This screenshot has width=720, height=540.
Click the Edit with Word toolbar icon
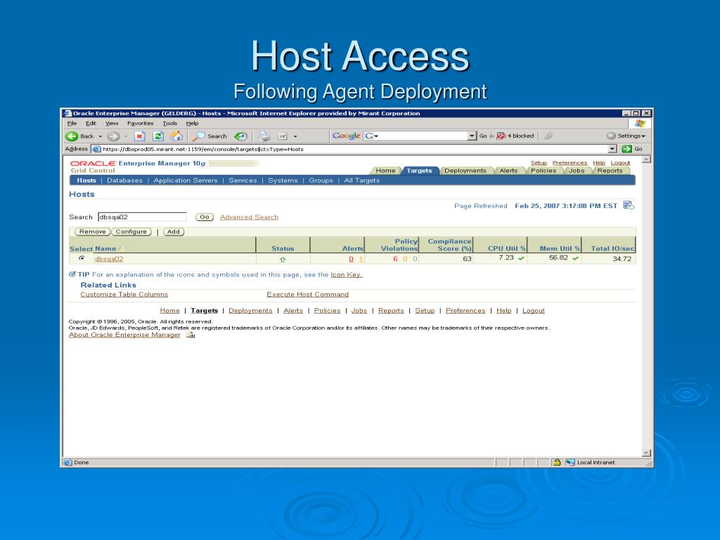tap(283, 136)
